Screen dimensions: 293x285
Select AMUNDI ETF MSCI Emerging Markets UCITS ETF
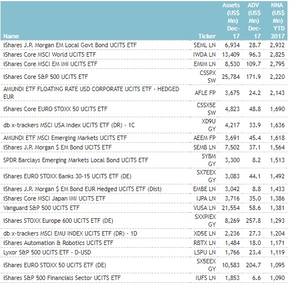65,138
